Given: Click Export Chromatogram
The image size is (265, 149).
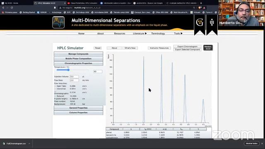Looking at the screenshot, I should (x=187, y=46).
